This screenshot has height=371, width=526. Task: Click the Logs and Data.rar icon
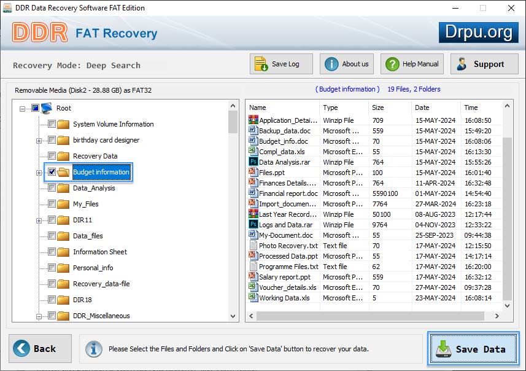(253, 224)
